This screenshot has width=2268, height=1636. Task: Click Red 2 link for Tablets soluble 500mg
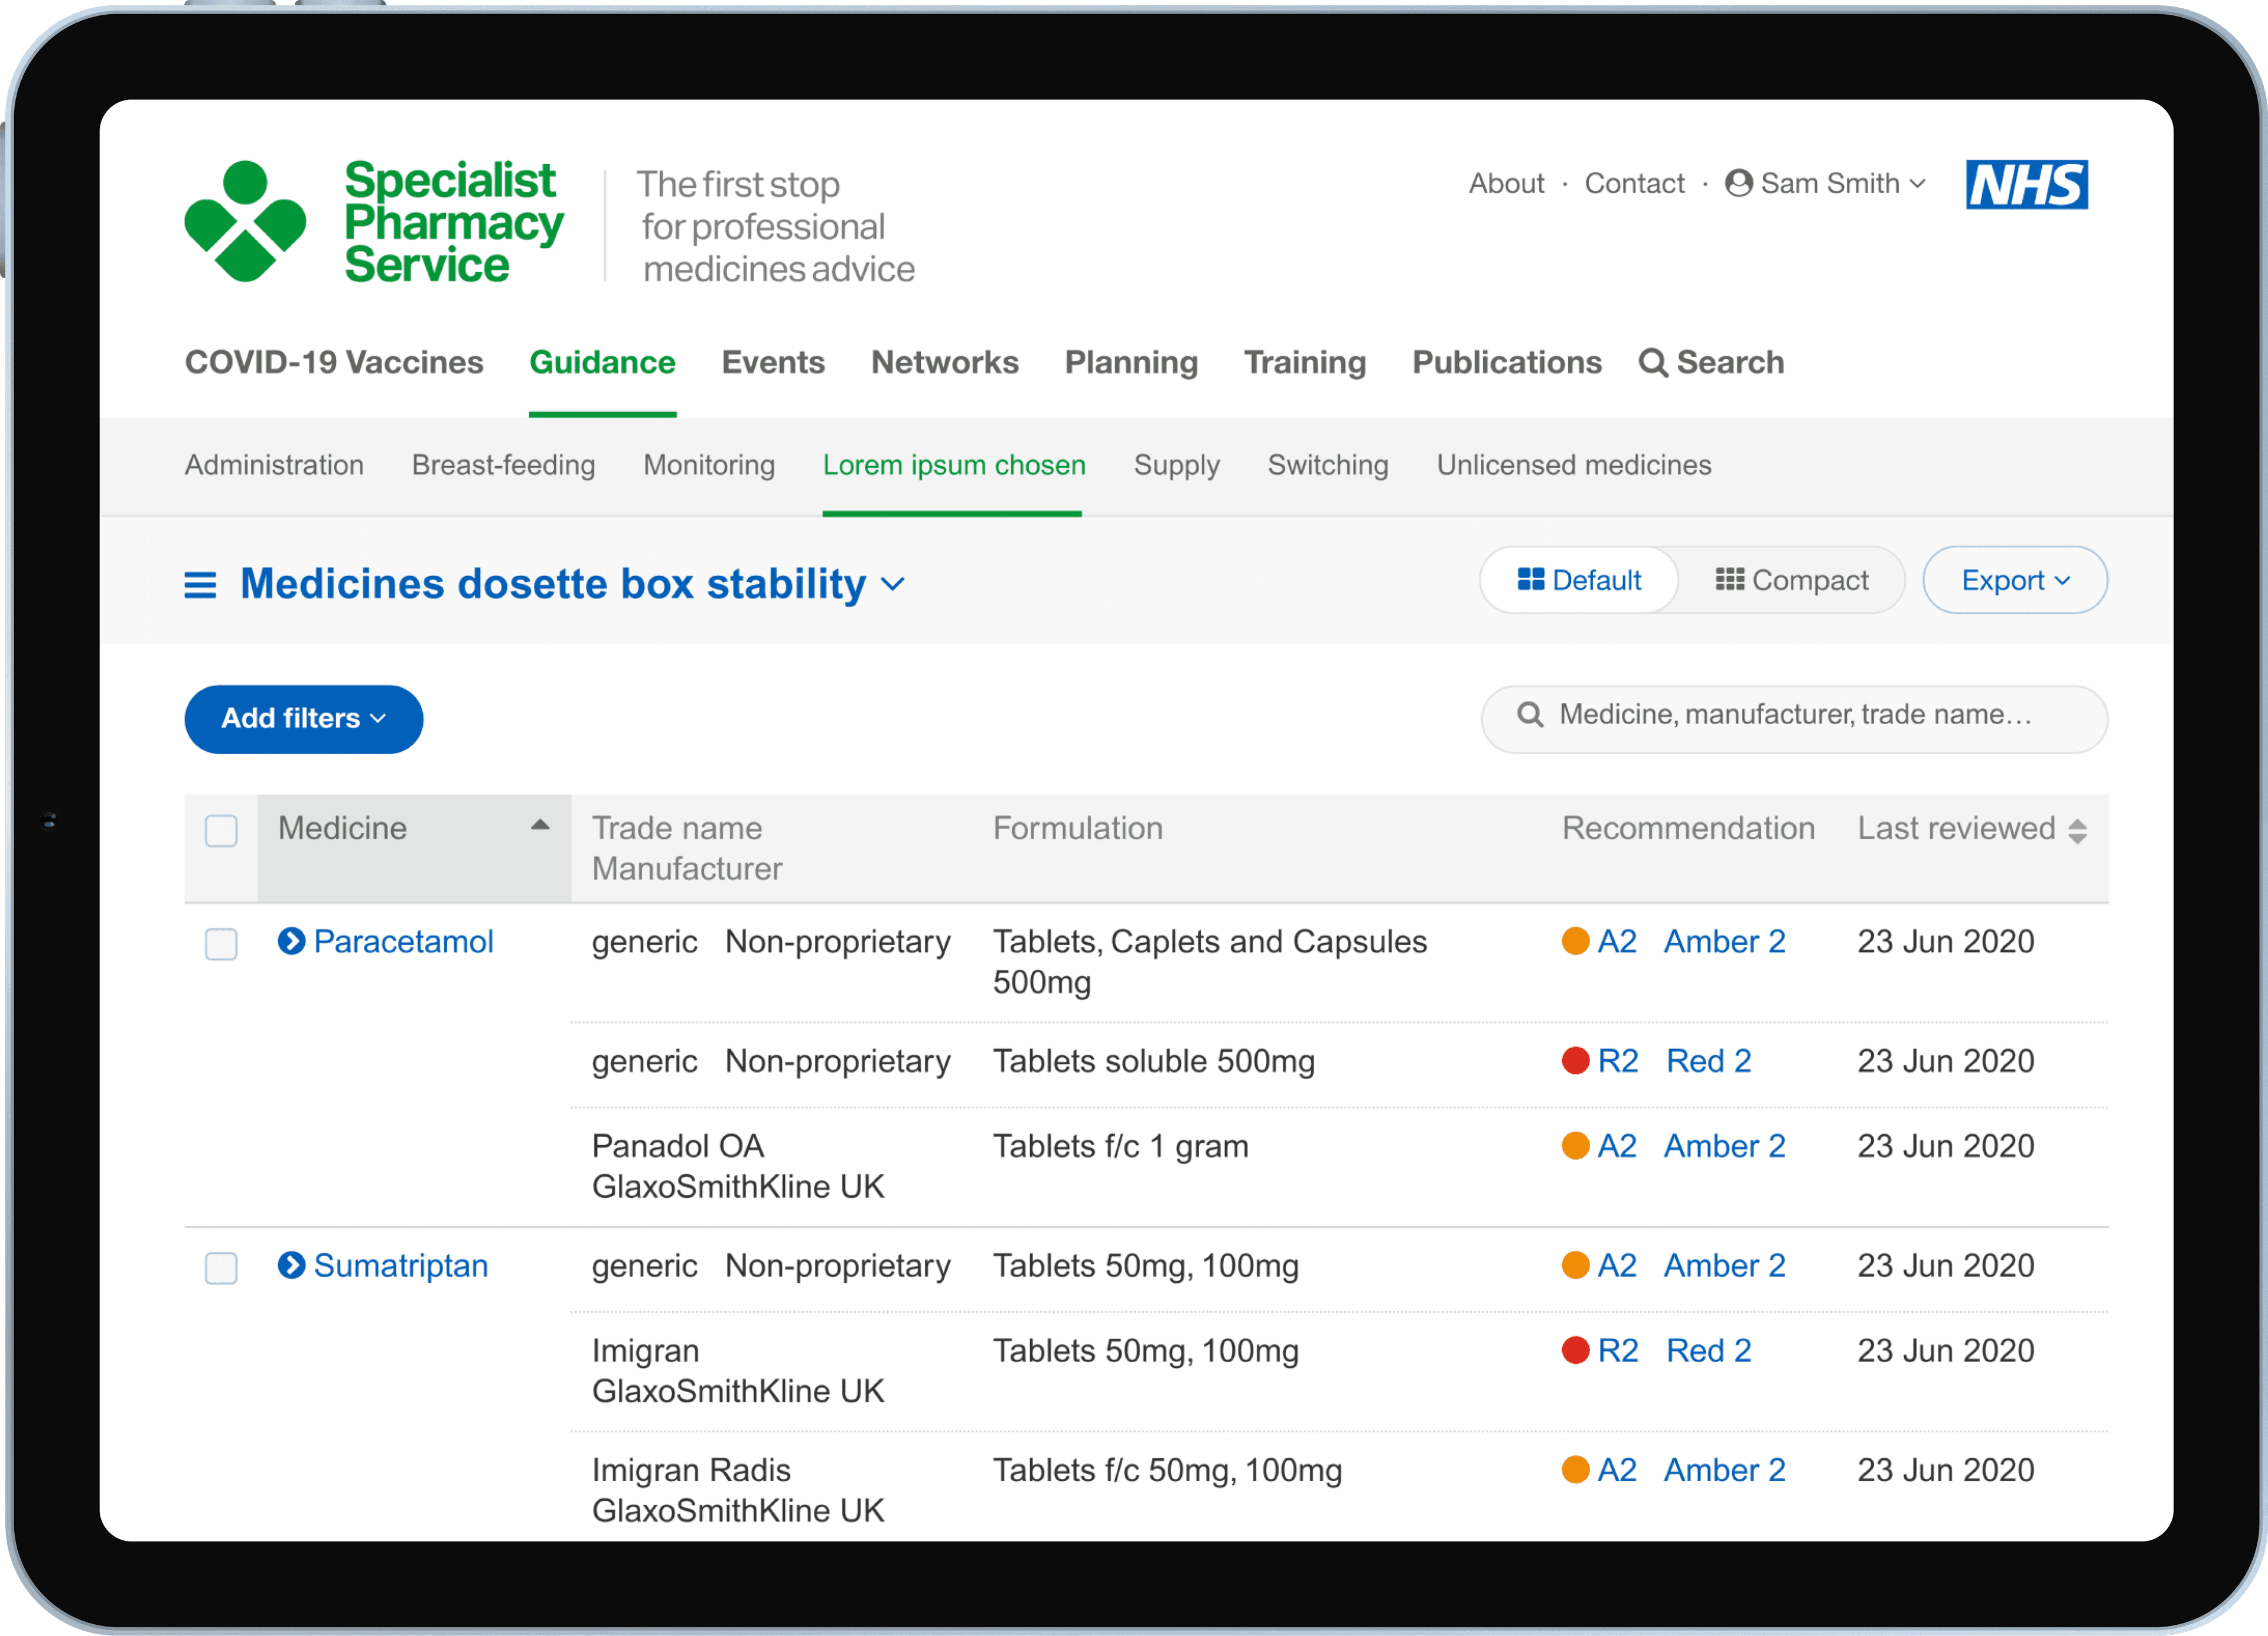pos(1708,1061)
